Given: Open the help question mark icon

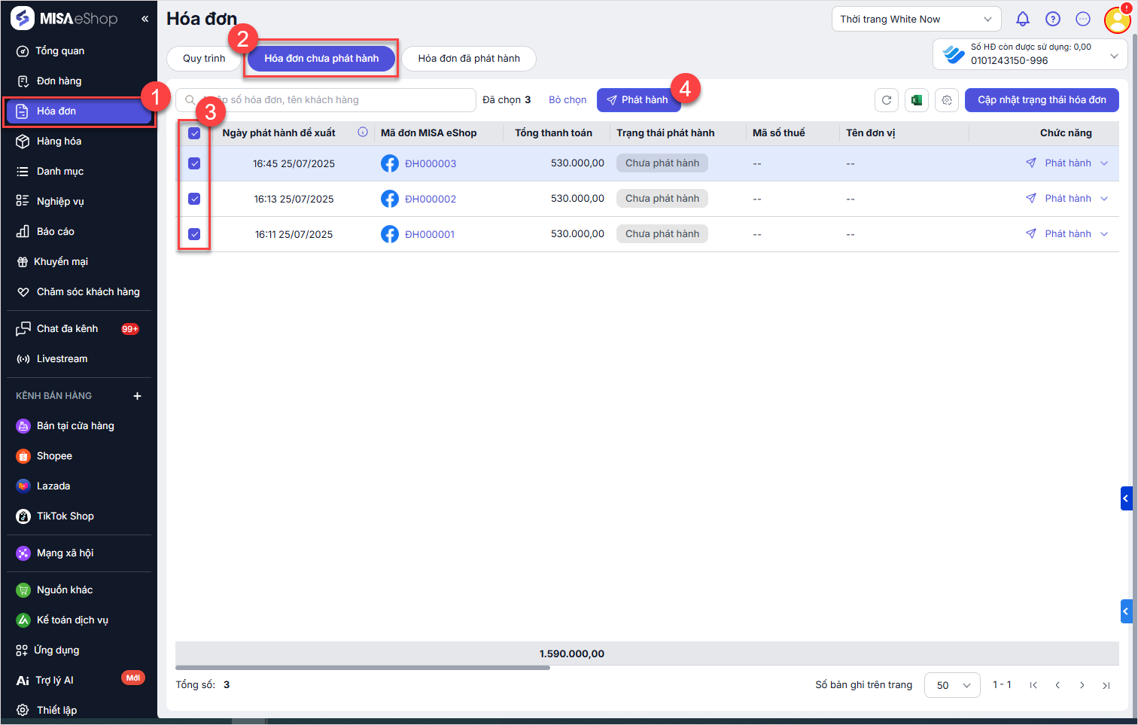Looking at the screenshot, I should click(1053, 20).
